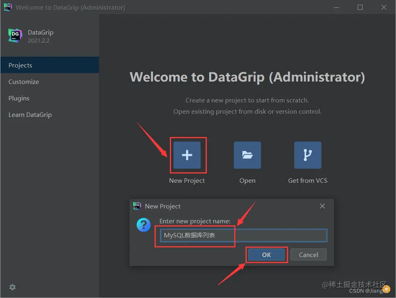Open the Plugins tab

[50, 98]
